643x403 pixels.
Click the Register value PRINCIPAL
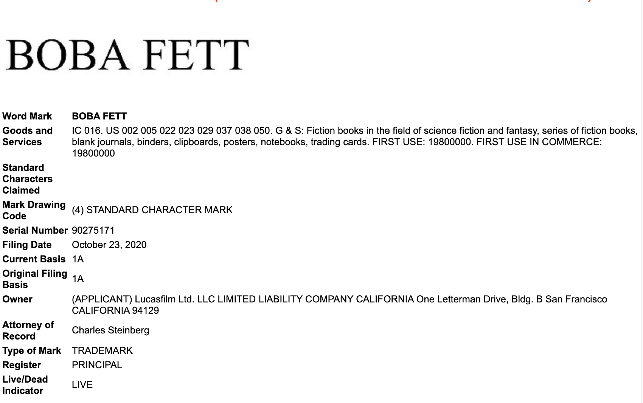coord(97,365)
